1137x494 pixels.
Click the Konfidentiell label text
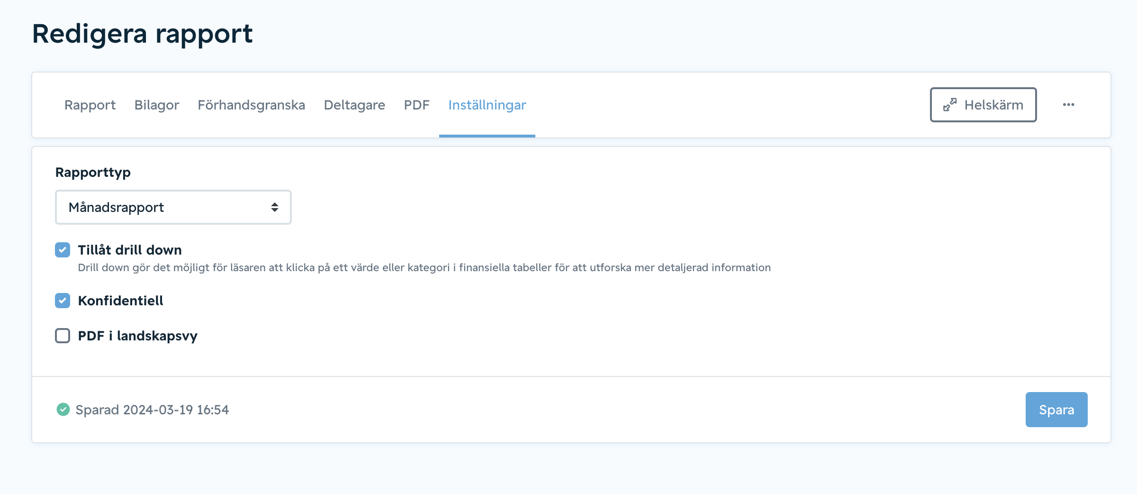pos(120,301)
